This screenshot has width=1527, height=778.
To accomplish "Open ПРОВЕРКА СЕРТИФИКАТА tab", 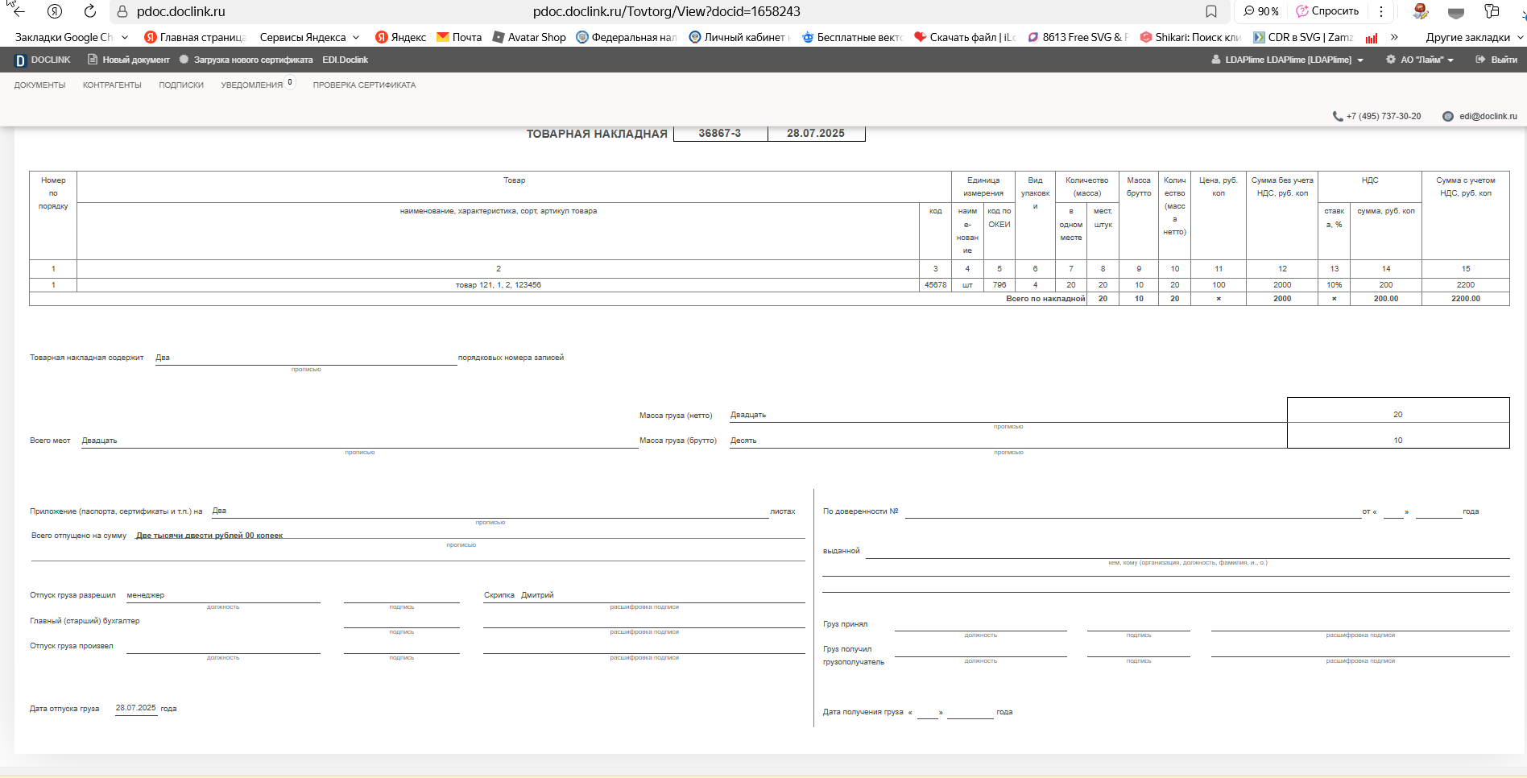I will click(x=364, y=85).
